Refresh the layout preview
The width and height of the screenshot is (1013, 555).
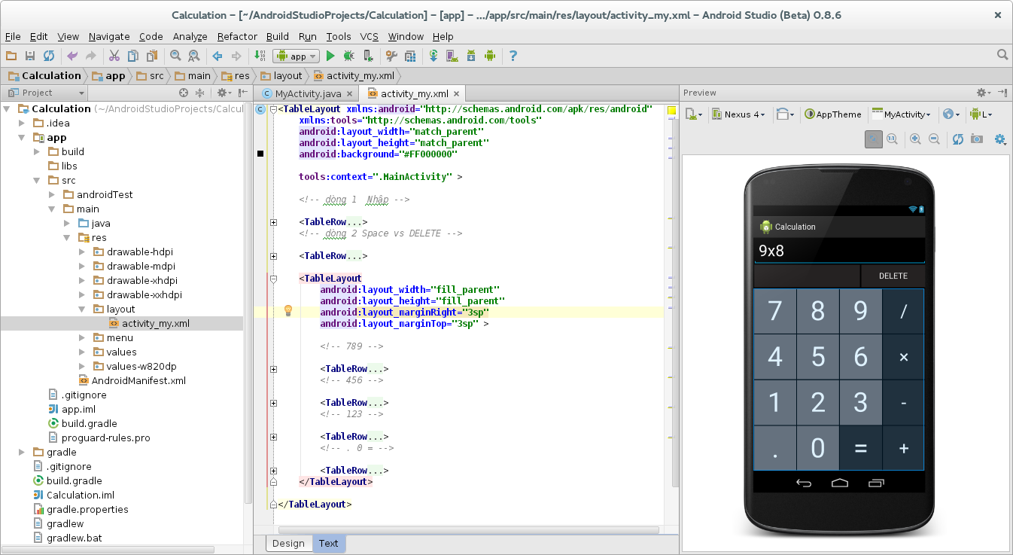pos(957,139)
